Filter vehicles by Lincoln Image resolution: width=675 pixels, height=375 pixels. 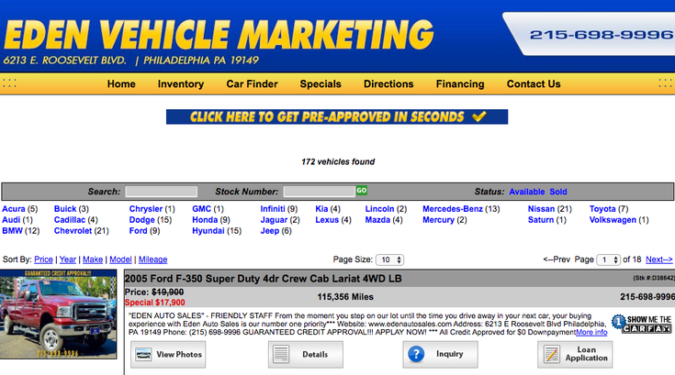point(379,209)
